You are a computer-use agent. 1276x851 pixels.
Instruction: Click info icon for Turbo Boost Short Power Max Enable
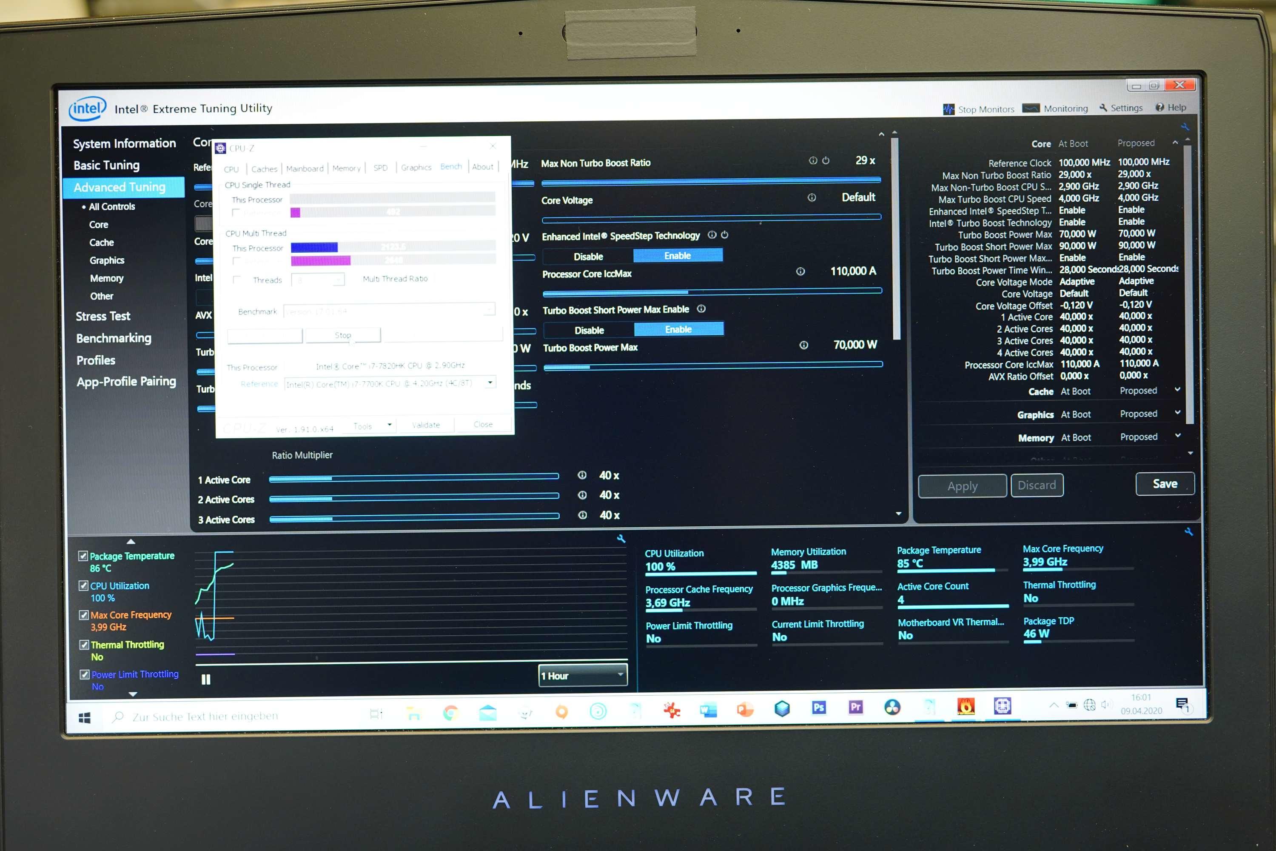701,309
